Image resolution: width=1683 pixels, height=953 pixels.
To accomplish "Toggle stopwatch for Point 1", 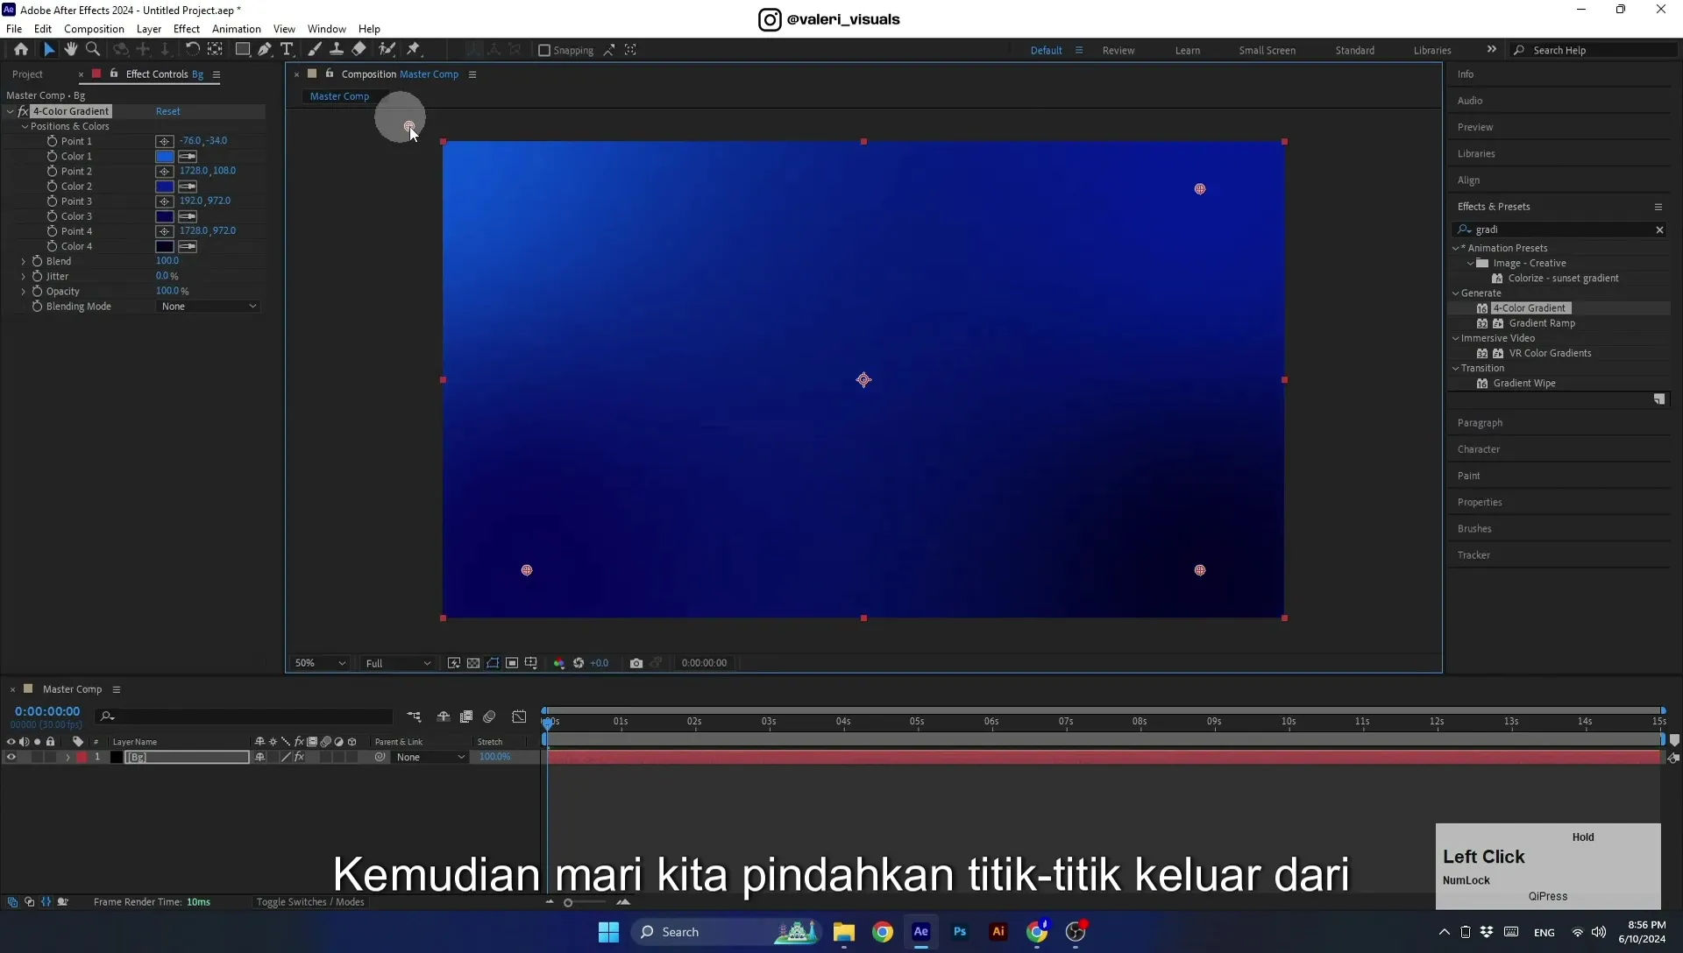I will [52, 141].
